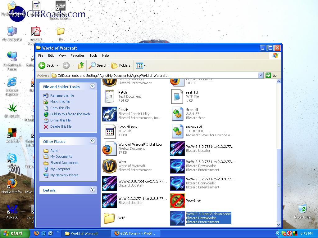318x238 pixels.
Task: Select the realmlist WTF file icon
Action: click(177, 96)
